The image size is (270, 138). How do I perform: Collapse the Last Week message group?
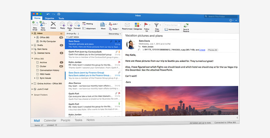pyautogui.click(x=67, y=37)
